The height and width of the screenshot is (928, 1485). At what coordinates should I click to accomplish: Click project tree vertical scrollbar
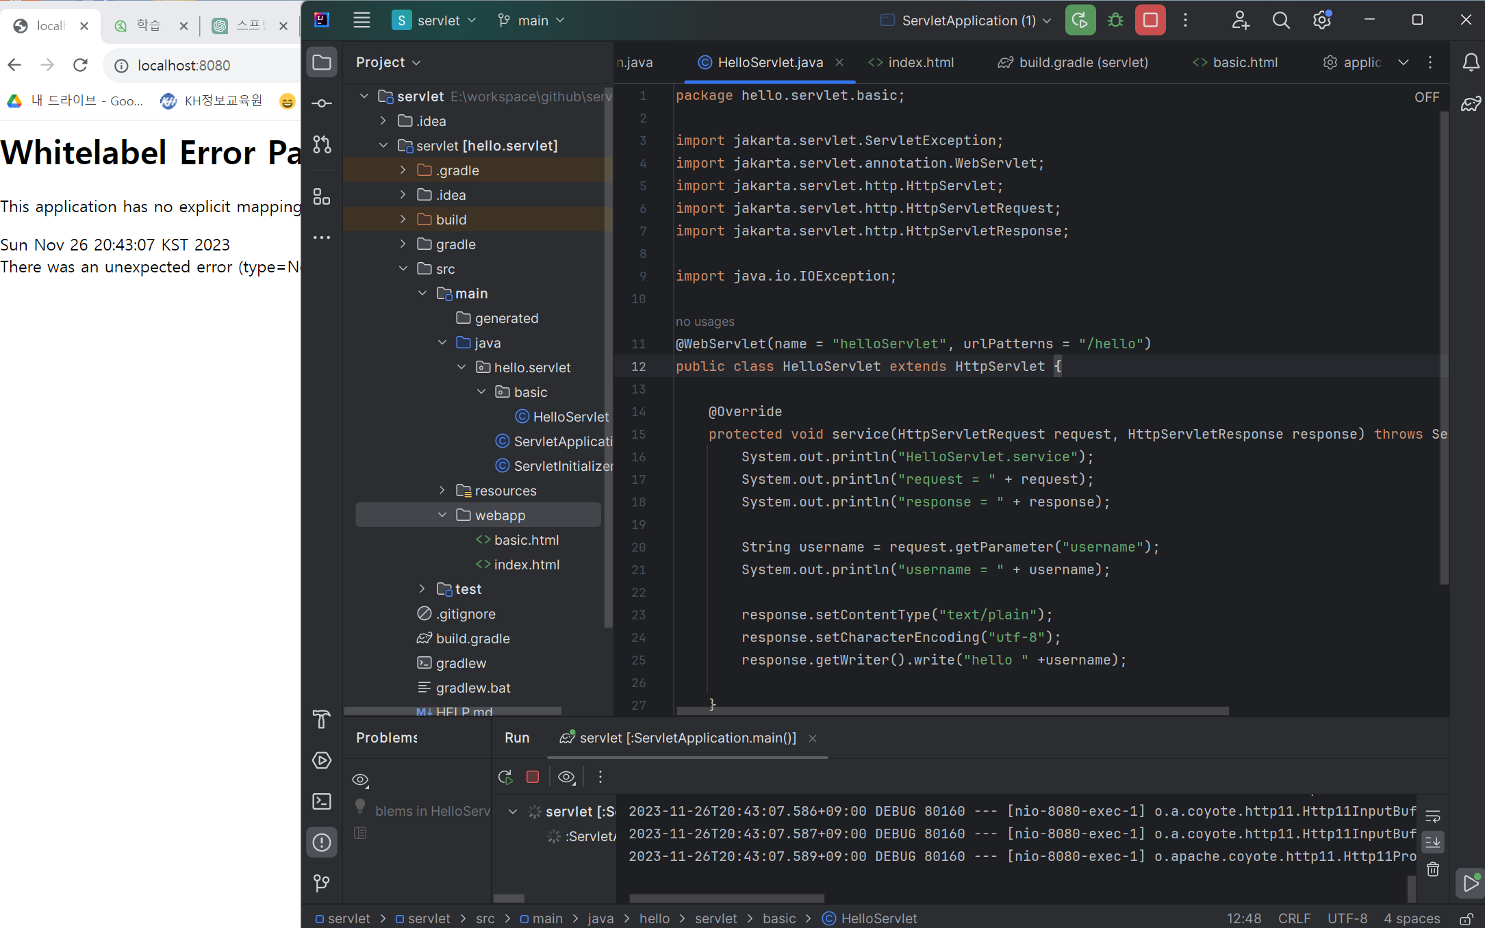tap(608, 356)
